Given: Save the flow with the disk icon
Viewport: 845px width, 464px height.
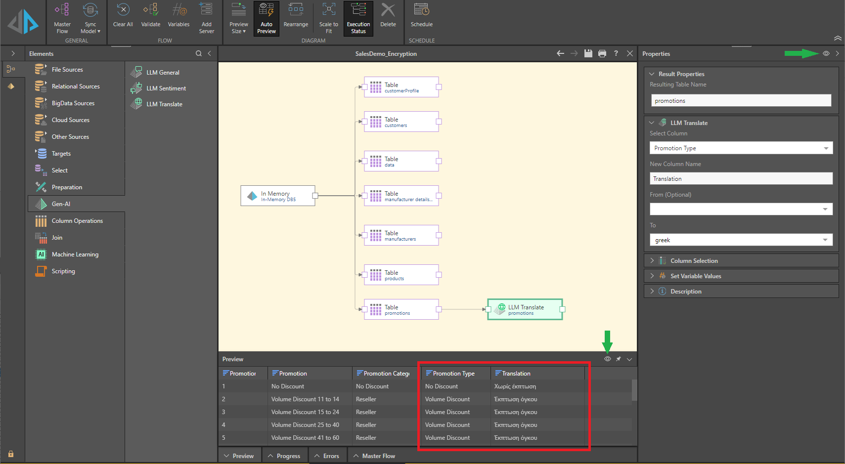Looking at the screenshot, I should pos(588,53).
